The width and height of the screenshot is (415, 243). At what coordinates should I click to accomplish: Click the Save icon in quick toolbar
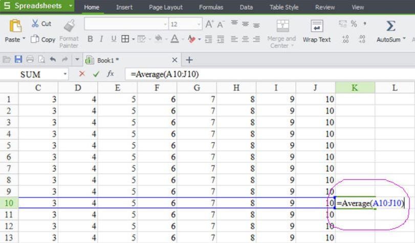(18, 60)
